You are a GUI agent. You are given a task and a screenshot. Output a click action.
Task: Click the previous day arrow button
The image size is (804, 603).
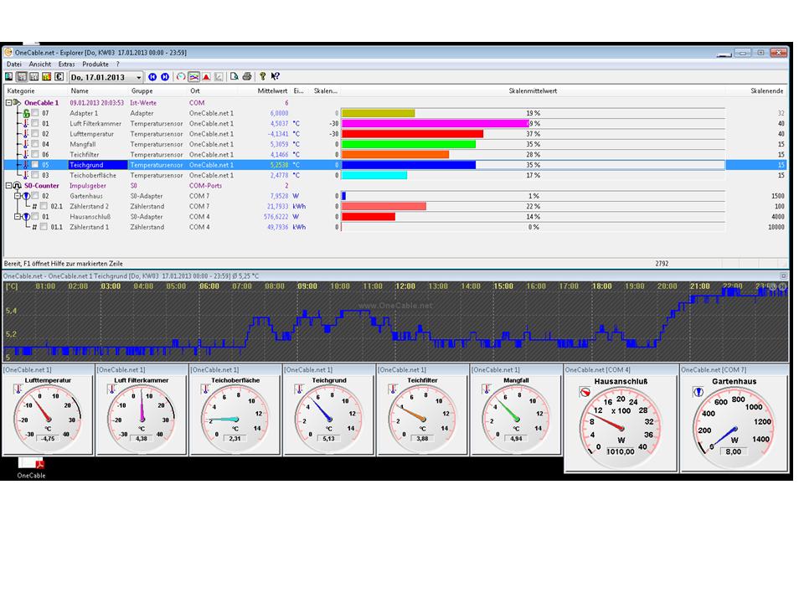click(152, 77)
